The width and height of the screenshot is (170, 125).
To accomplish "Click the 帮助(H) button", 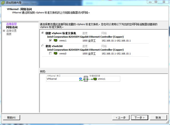I will click(11, 117).
